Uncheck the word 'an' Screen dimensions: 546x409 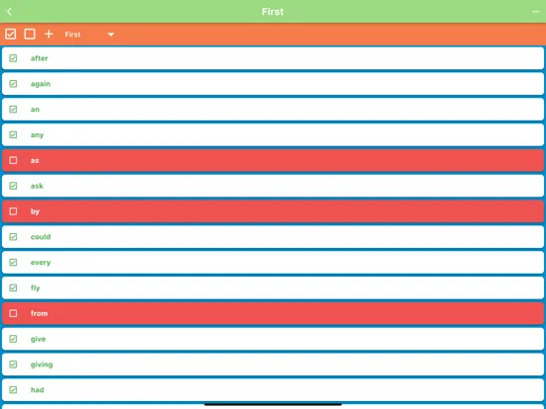click(x=13, y=110)
